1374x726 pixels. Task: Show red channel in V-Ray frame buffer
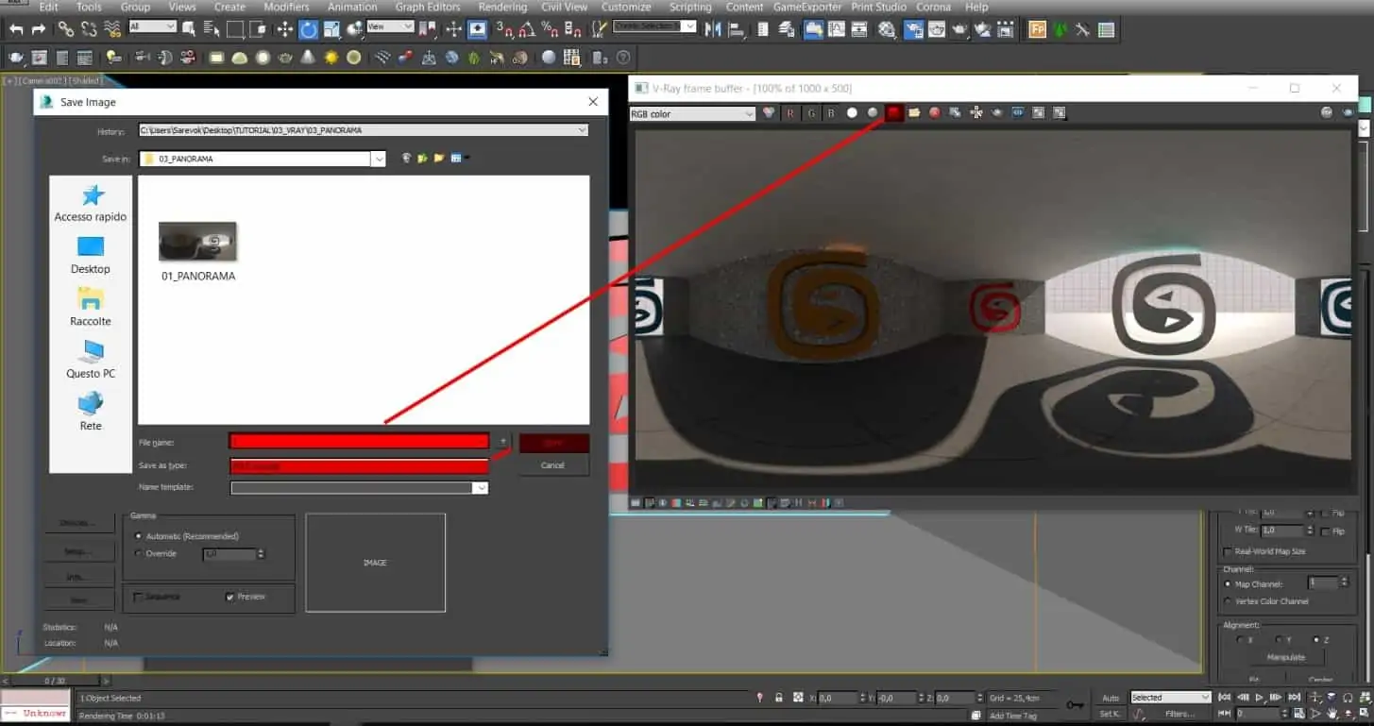pos(790,113)
